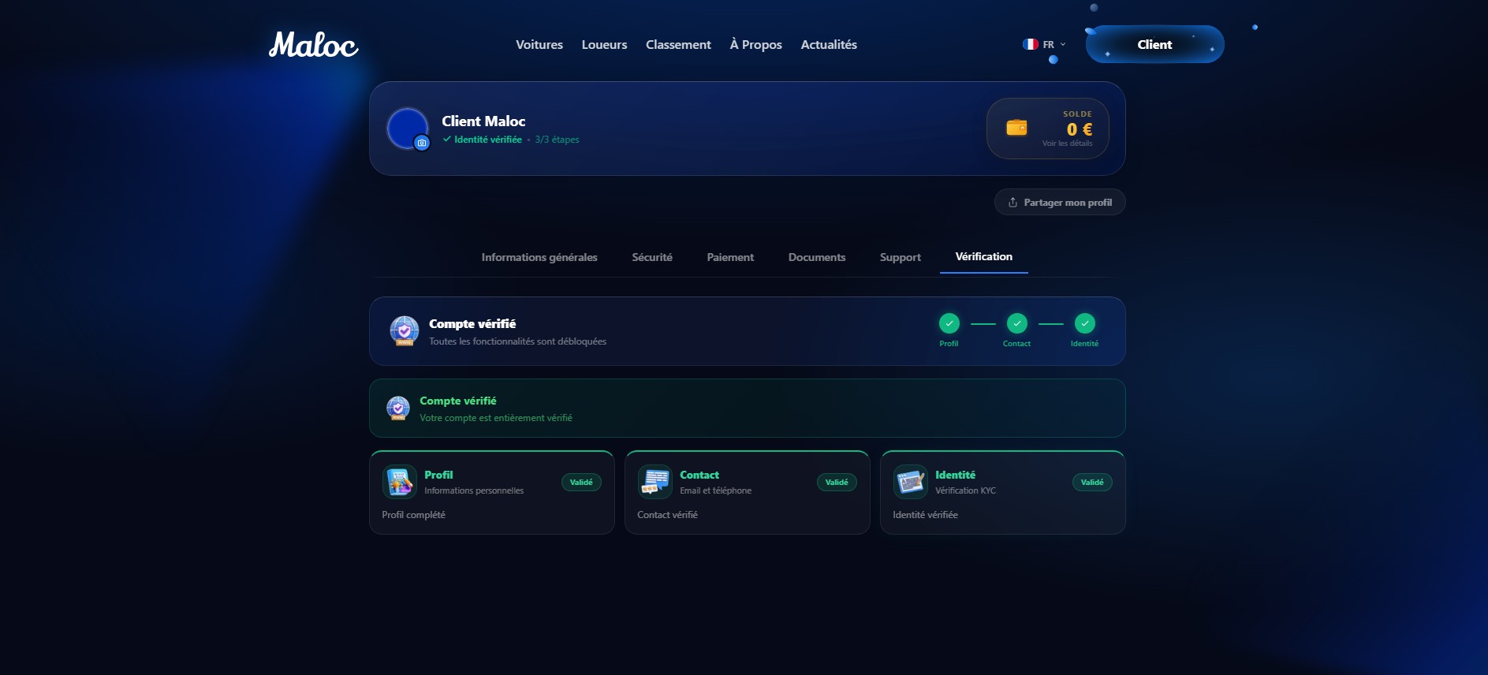Go to Voitures in navigation
The width and height of the screenshot is (1488, 675).
[x=539, y=45]
